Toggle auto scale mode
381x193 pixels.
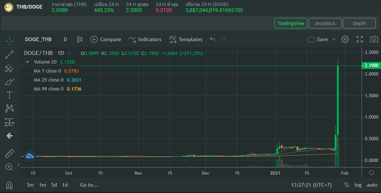[x=372, y=185]
